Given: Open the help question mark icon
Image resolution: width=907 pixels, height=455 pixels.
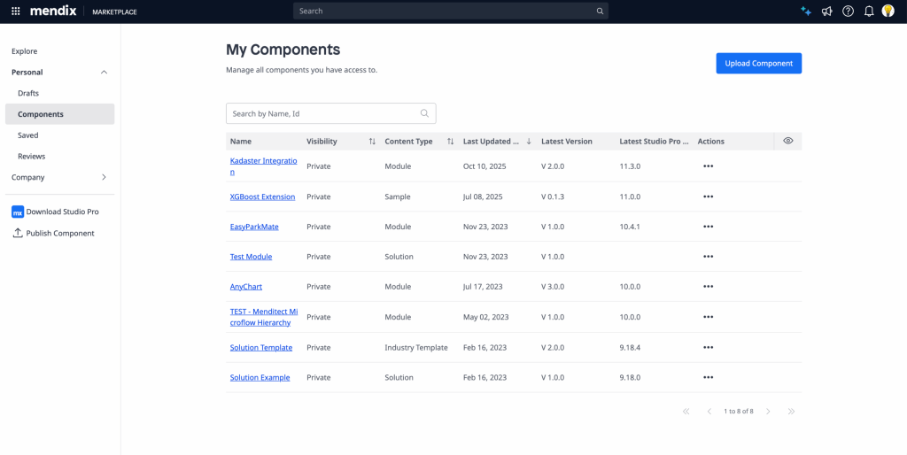Looking at the screenshot, I should click(848, 12).
